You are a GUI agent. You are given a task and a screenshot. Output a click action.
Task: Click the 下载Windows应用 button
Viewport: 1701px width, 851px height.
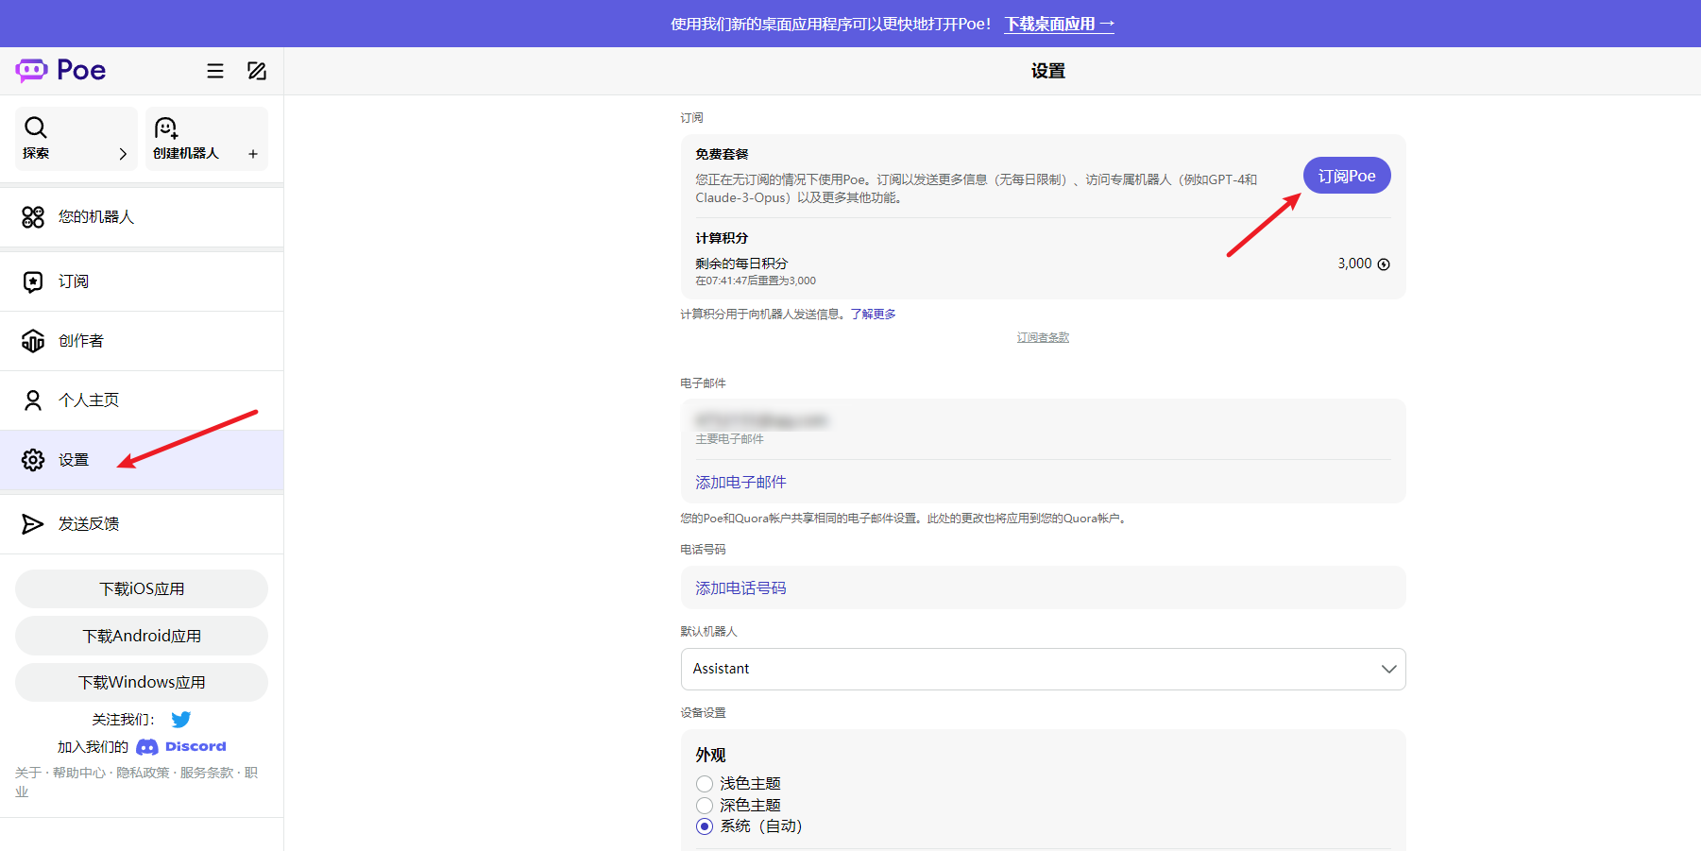pyautogui.click(x=142, y=682)
